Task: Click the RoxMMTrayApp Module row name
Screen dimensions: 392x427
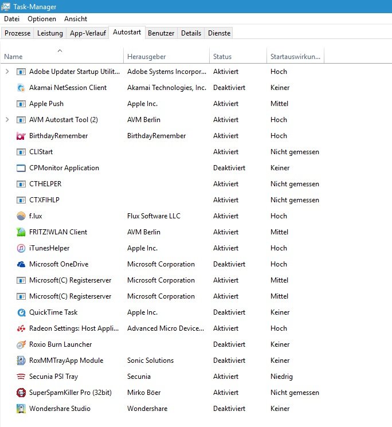Action: tap(66, 361)
